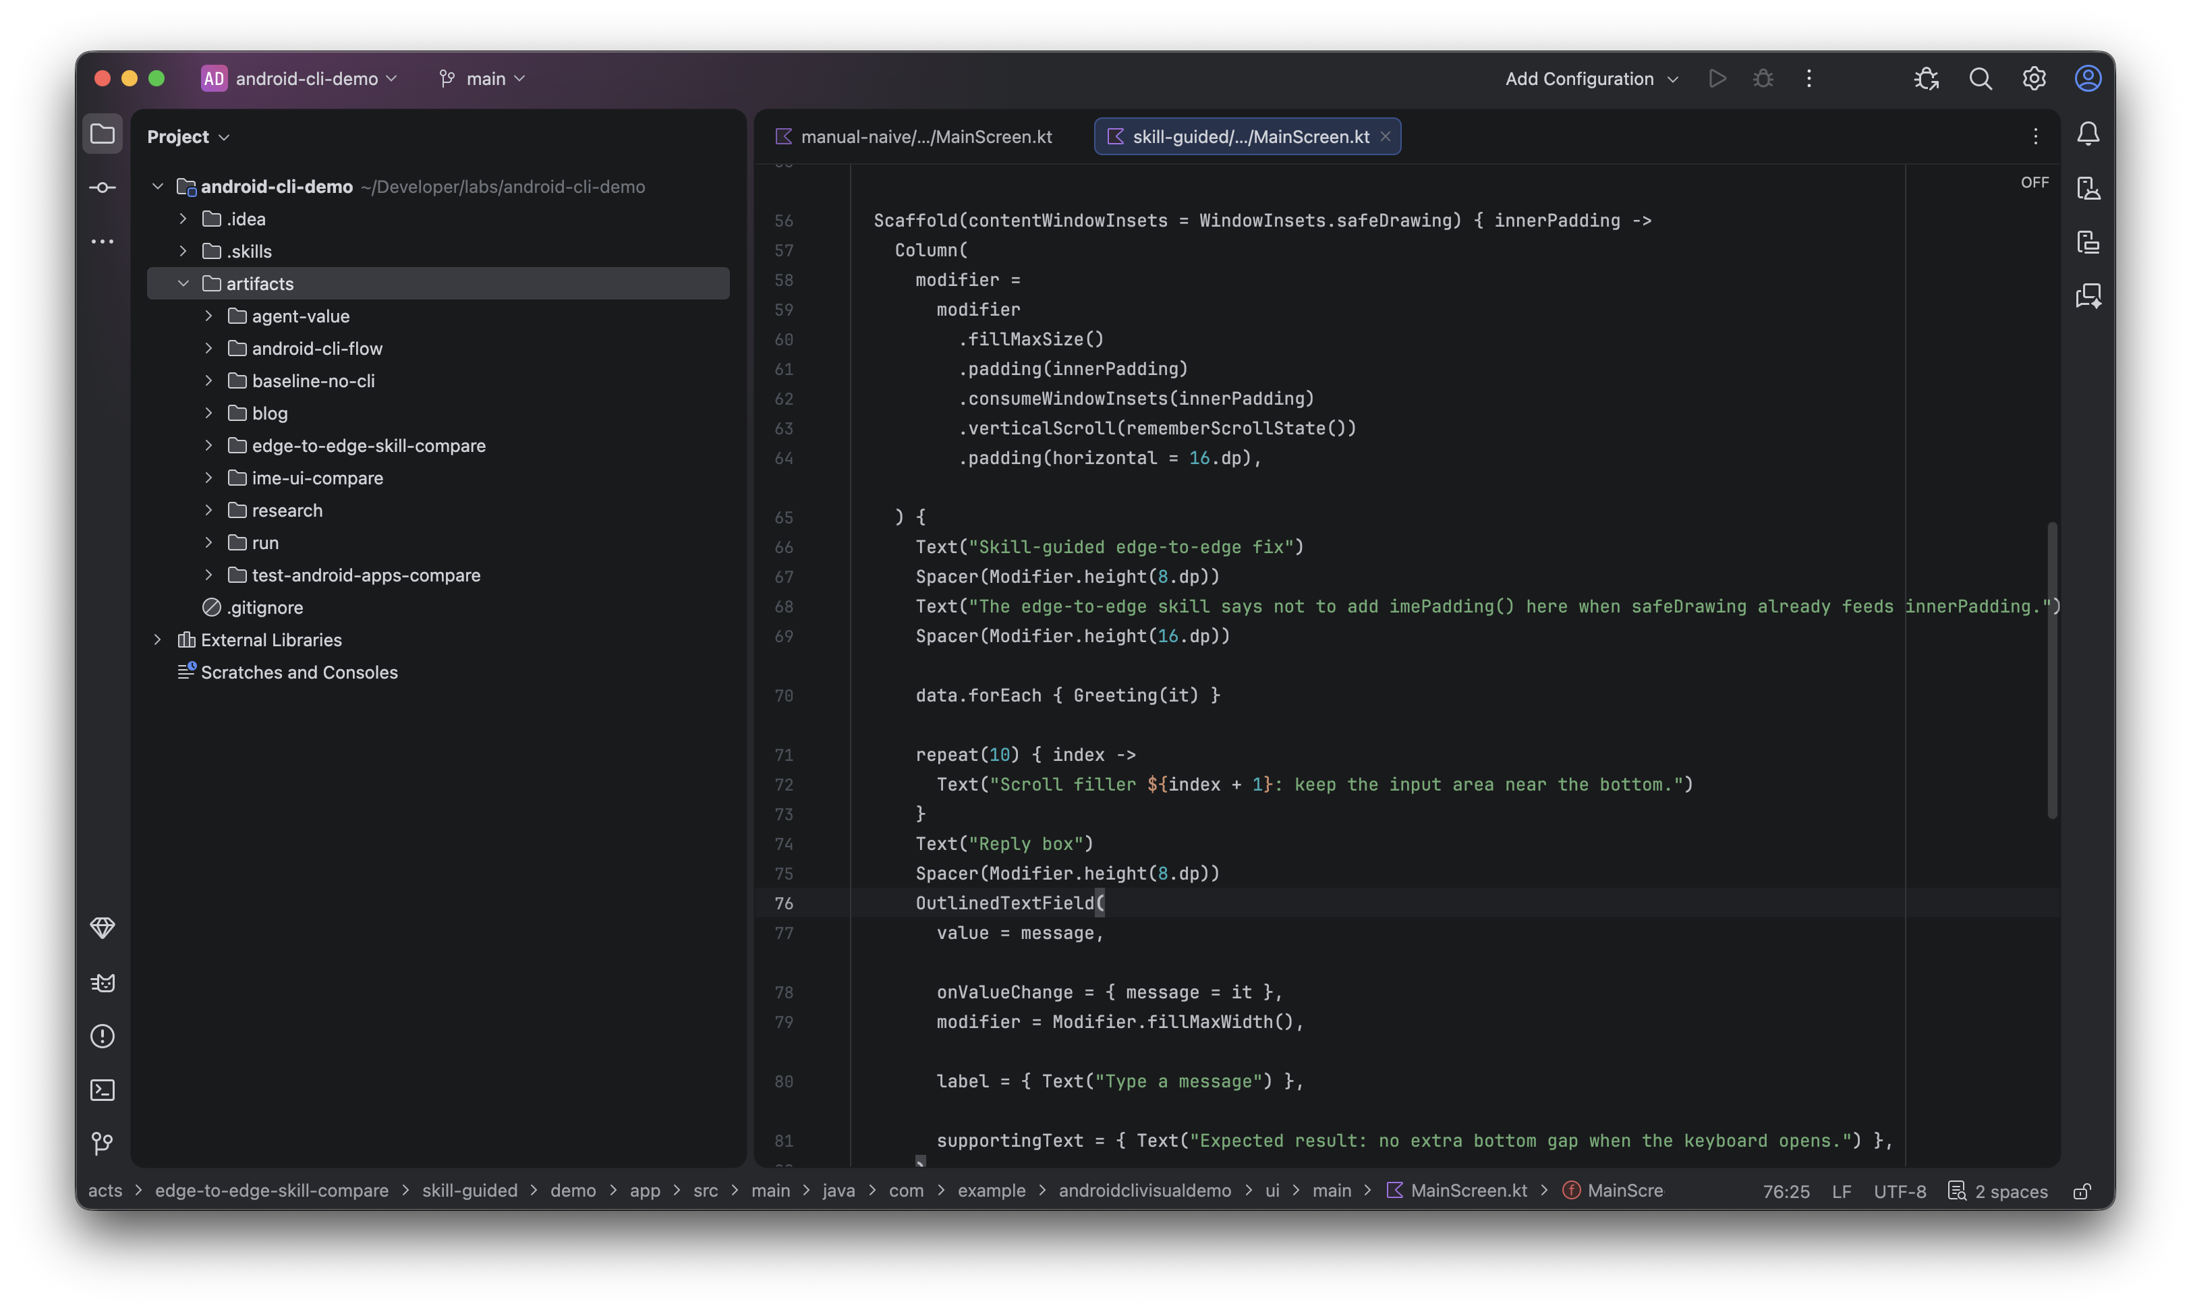Open the Logcat cat icon
Image resolution: width=2191 pixels, height=1310 pixels.
(103, 981)
